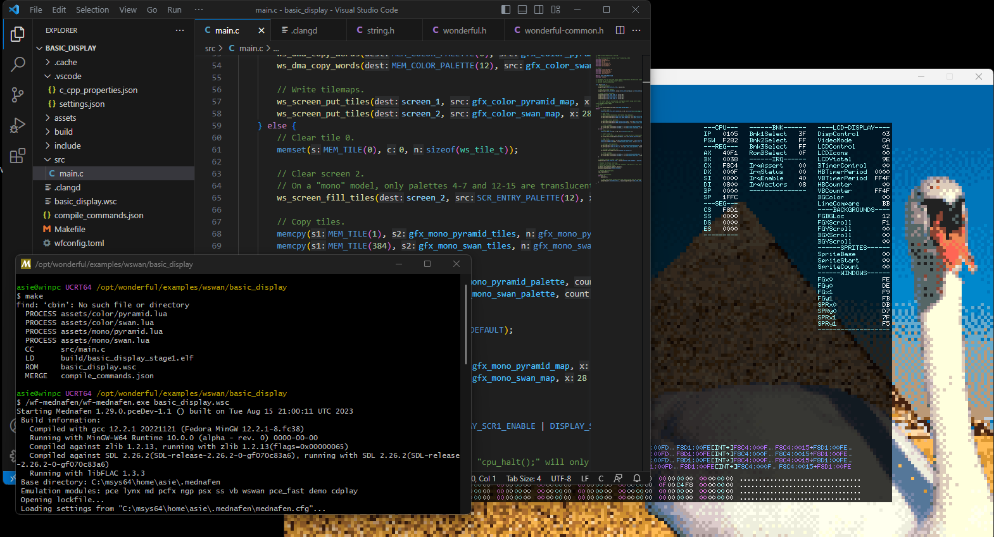Screen dimensions: 994x537
Task: Click the UTF-8 encoding indicator
Action: click(561, 478)
